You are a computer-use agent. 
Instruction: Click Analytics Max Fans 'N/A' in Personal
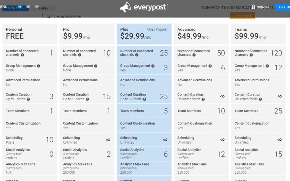(9, 172)
